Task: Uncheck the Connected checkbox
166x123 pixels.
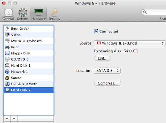Action: tap(96, 31)
